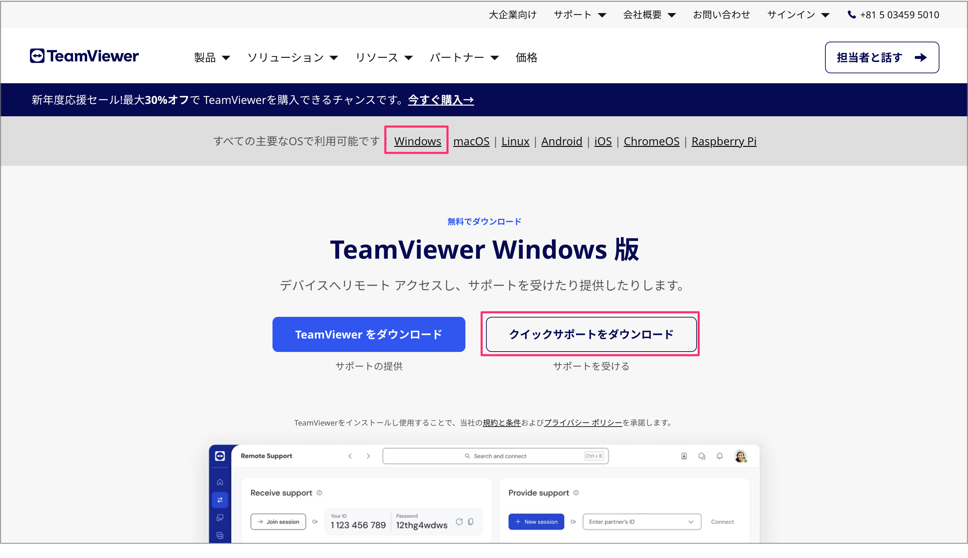Screen dimensions: 968x558
Task: Expand the サインイン dropdown
Action: click(798, 15)
